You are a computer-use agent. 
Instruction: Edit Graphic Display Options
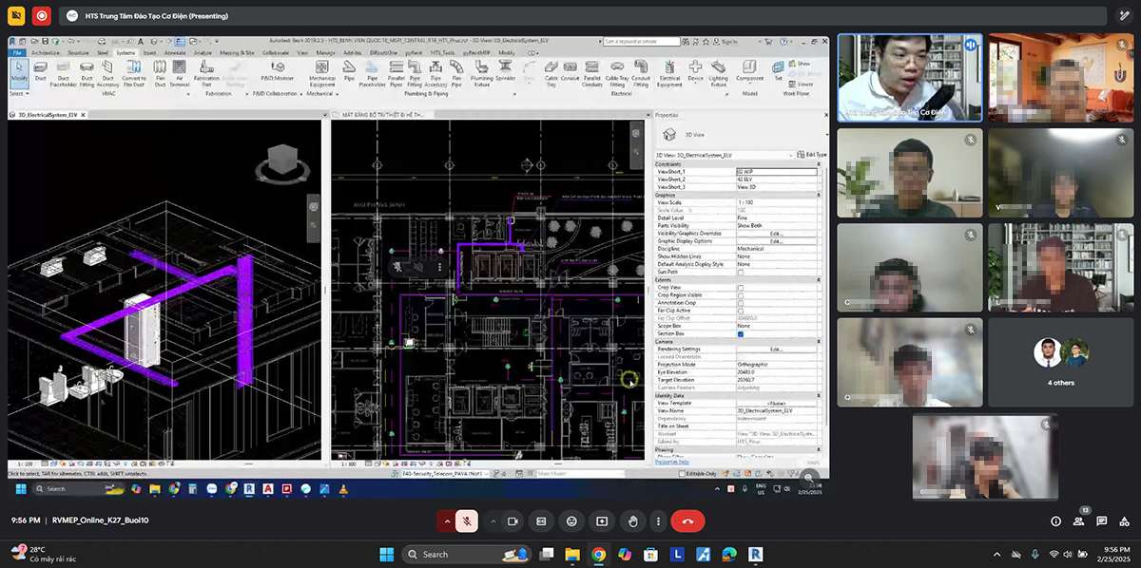(776, 241)
